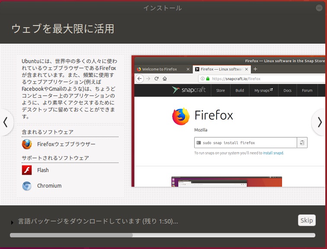
Task: Switch to Firefox — Linux software tab
Action: pos(222,69)
